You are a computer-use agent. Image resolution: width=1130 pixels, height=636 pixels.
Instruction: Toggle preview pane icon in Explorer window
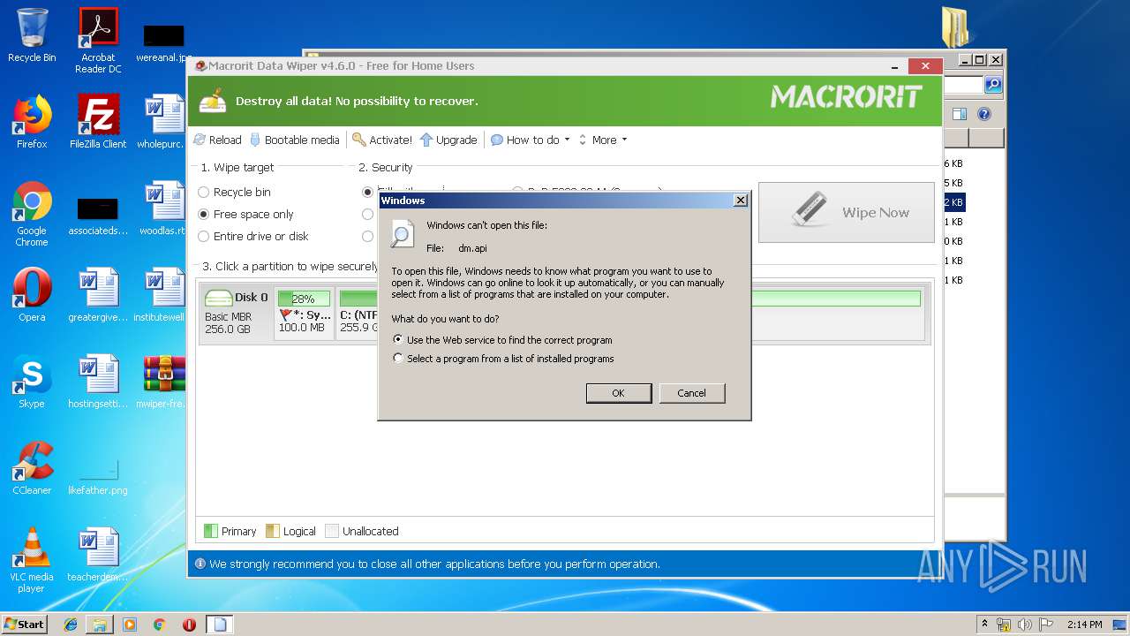pyautogui.click(x=960, y=114)
